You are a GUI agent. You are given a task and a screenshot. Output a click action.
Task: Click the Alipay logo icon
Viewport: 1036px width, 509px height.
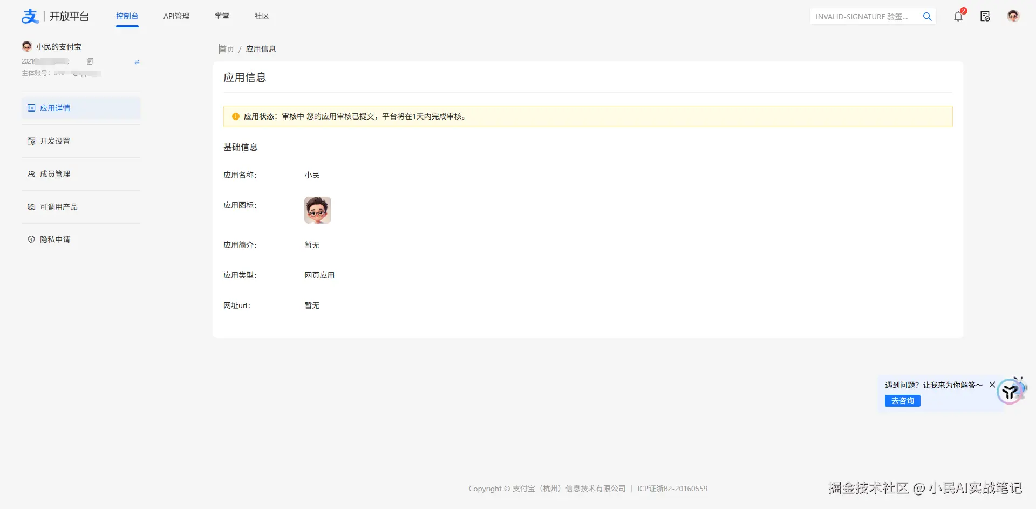[30, 17]
